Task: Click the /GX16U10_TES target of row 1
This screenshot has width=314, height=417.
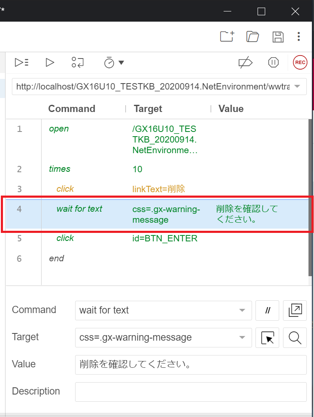Action: click(165, 140)
